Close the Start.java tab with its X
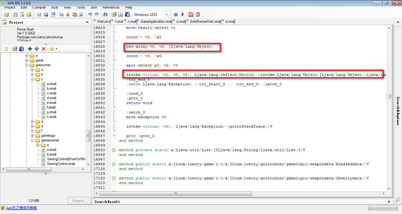The image size is (402, 214). (x=95, y=21)
